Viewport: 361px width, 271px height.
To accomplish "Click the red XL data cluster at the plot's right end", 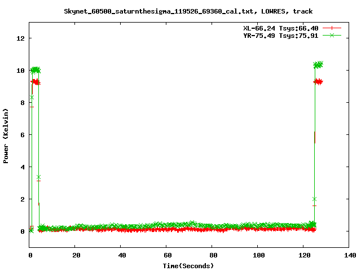I will click(318, 81).
